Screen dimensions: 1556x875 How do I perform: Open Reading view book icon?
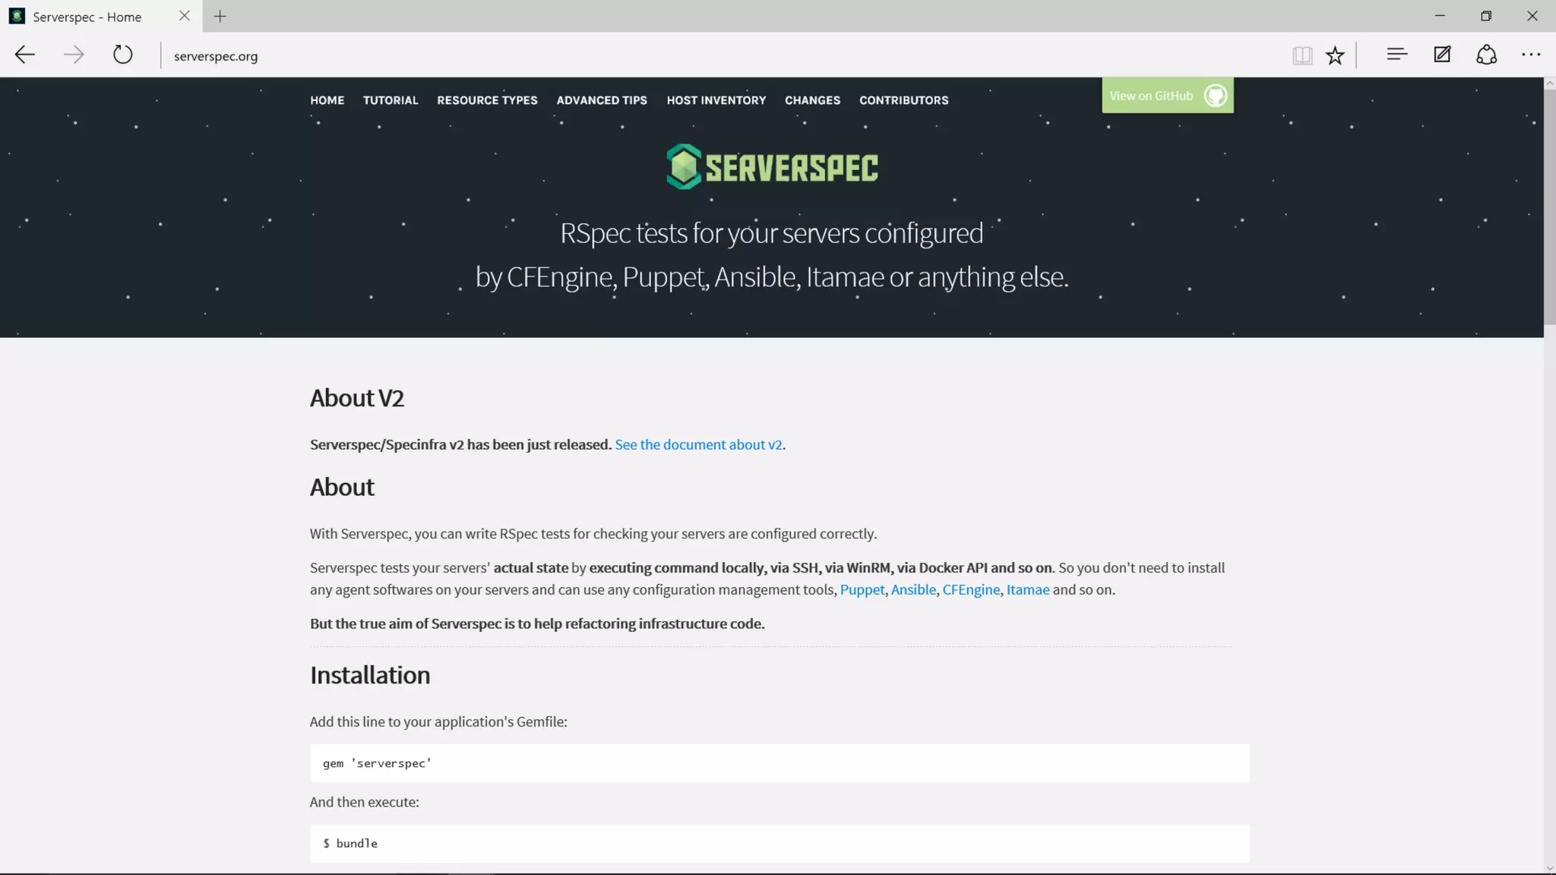[x=1301, y=55]
